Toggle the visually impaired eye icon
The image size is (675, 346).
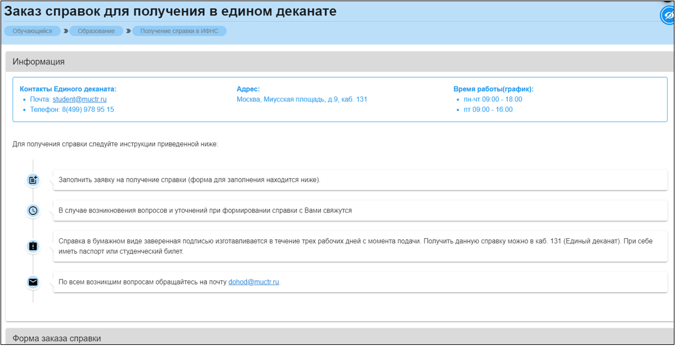[668, 16]
